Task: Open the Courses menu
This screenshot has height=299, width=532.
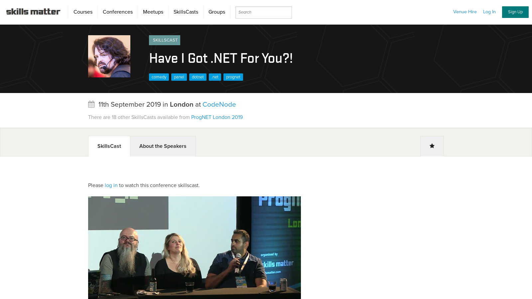Action: (x=83, y=12)
